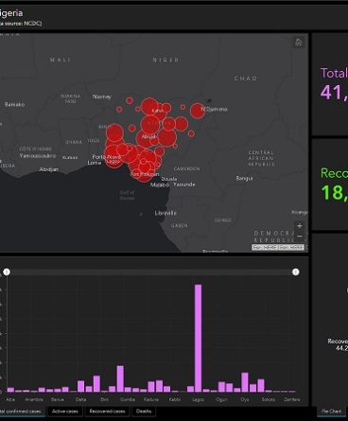Switch to the Deaths tab
This screenshot has width=348, height=421.
144,412
